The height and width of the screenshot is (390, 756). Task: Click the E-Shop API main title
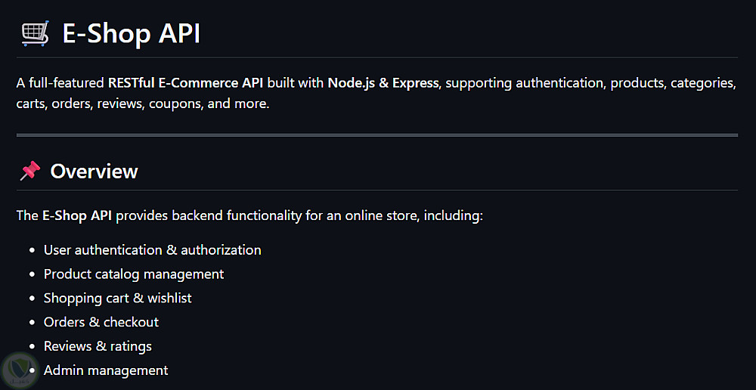click(132, 33)
